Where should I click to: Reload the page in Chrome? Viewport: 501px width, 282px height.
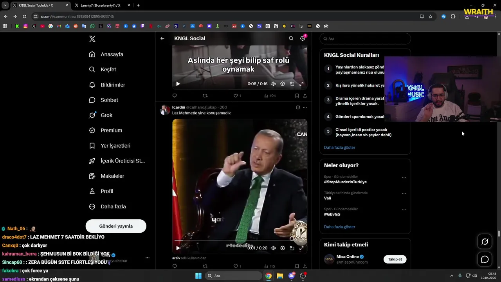[x=24, y=16]
